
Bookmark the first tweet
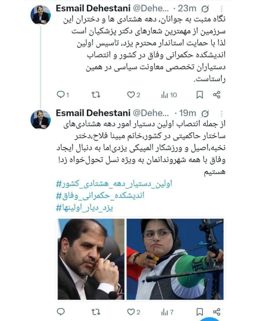click(199, 95)
